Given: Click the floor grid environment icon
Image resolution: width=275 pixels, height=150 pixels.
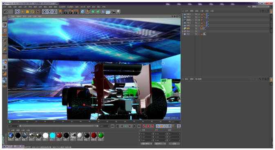Looking at the screenshot, I should click(108, 12).
